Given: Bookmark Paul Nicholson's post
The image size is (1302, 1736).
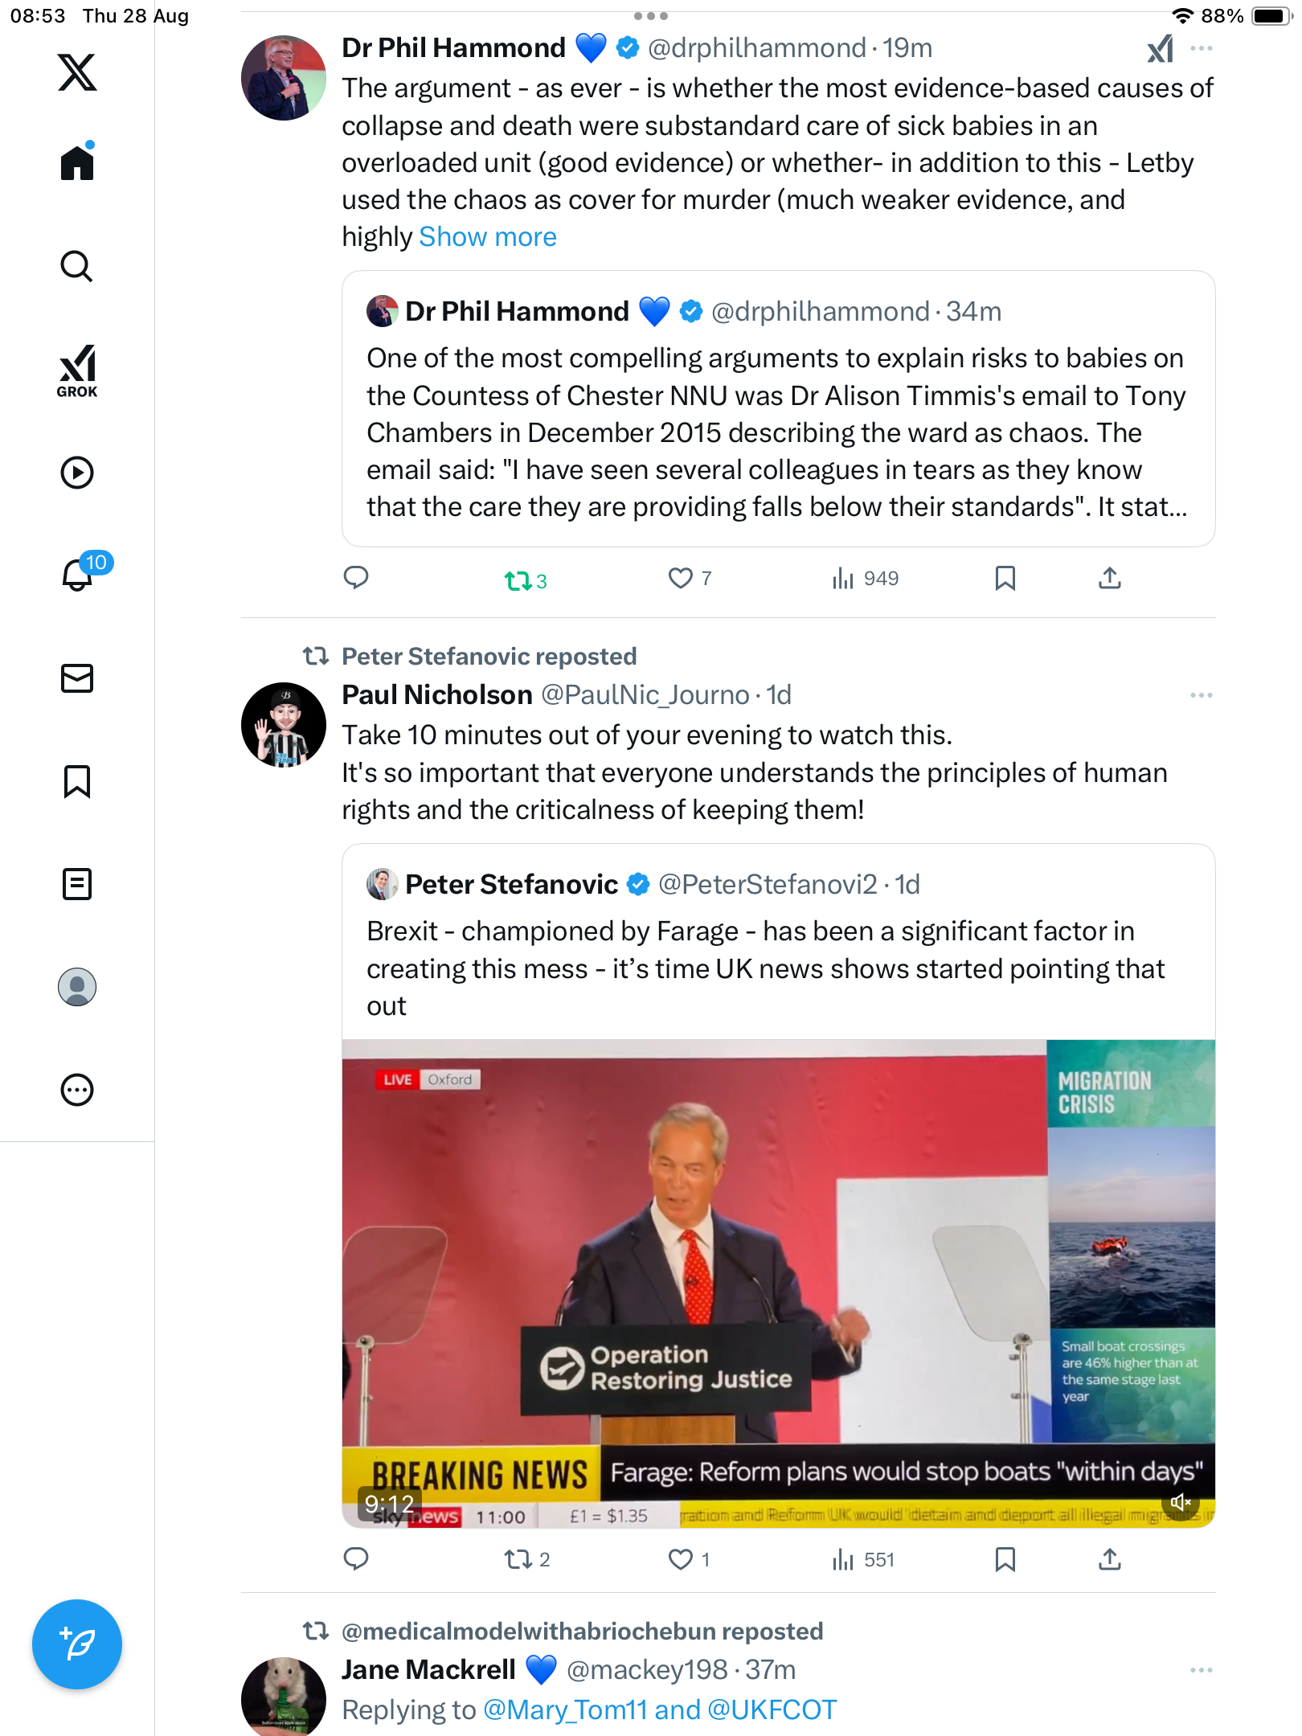Looking at the screenshot, I should coord(1005,1560).
